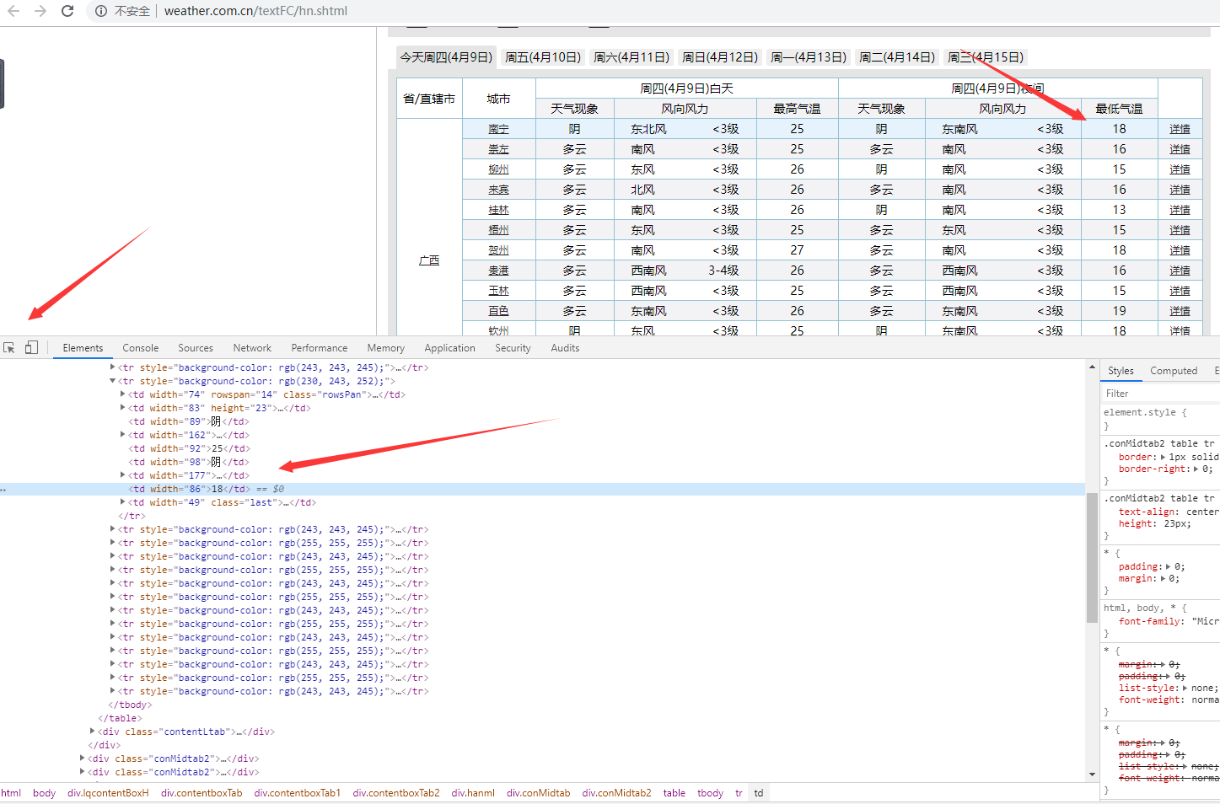Open the 南宁 city link
Screen dimensions: 1220x804
point(498,129)
